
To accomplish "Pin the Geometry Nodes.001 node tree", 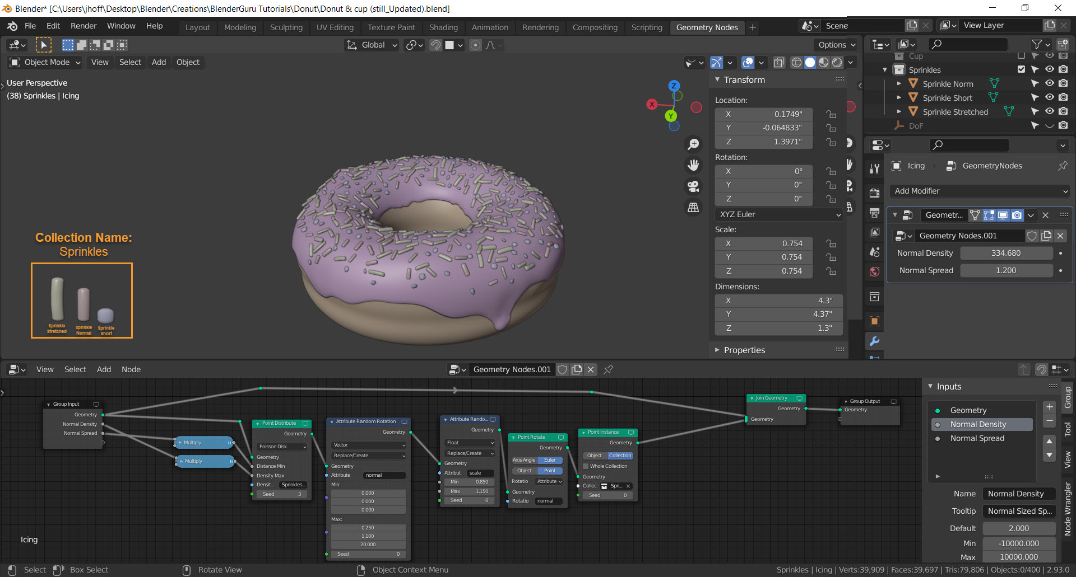I will (609, 369).
